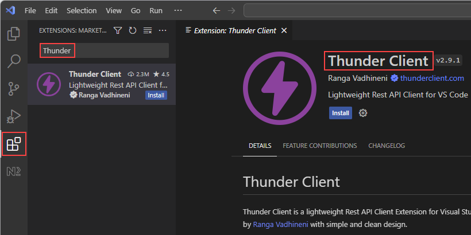Click the command center search bar

(x=357, y=11)
